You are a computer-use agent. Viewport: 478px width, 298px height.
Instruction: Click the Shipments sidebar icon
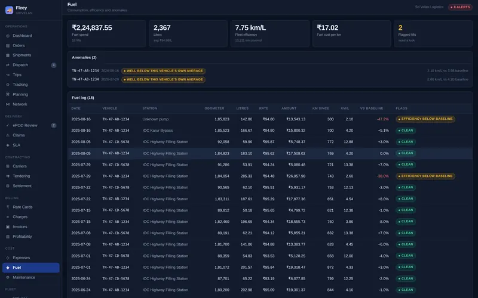[x=8, y=55]
